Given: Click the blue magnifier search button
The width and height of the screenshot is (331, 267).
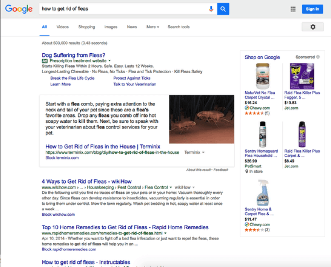Looking at the screenshot, I should click(223, 9).
